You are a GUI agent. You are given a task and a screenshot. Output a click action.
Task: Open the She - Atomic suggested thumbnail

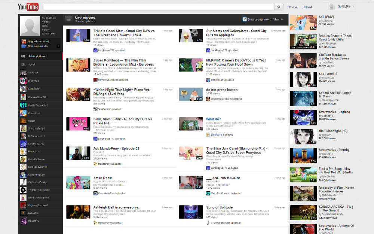pyautogui.click(x=303, y=79)
